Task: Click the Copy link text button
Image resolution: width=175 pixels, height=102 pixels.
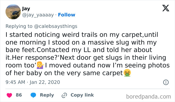Action: (82, 95)
